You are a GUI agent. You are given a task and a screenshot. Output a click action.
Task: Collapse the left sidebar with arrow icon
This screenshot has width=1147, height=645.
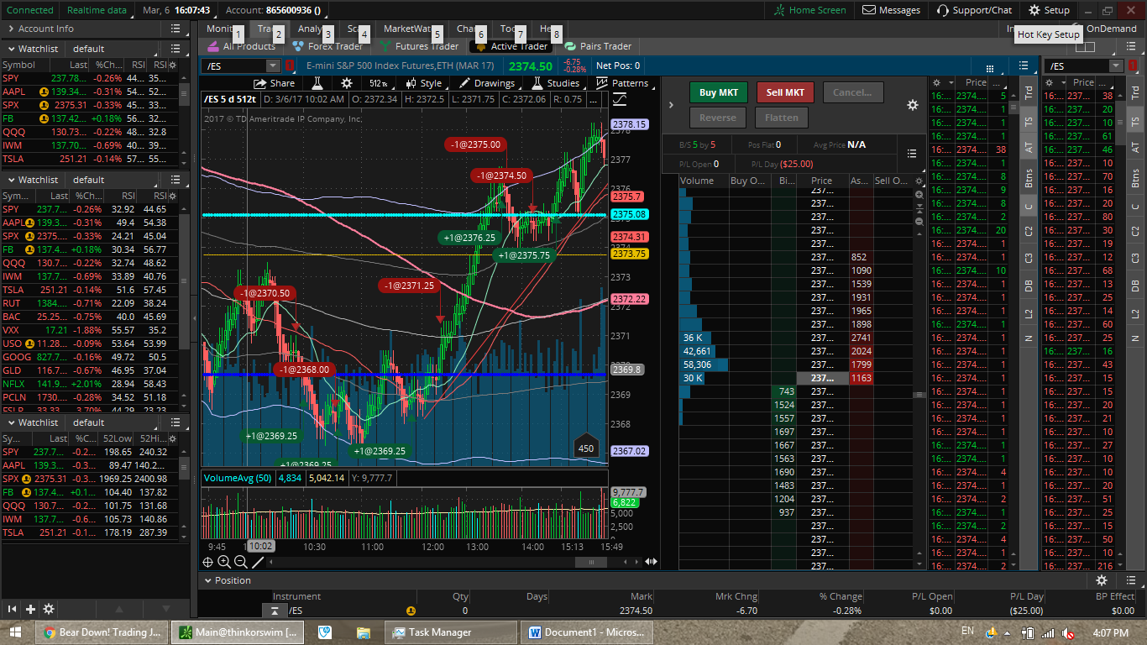click(13, 609)
